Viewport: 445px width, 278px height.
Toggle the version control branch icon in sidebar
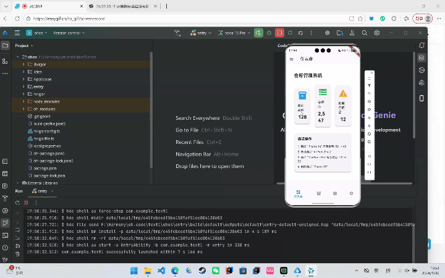[x=5, y=259]
